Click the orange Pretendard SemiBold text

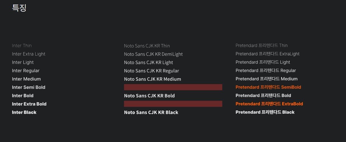click(x=268, y=87)
